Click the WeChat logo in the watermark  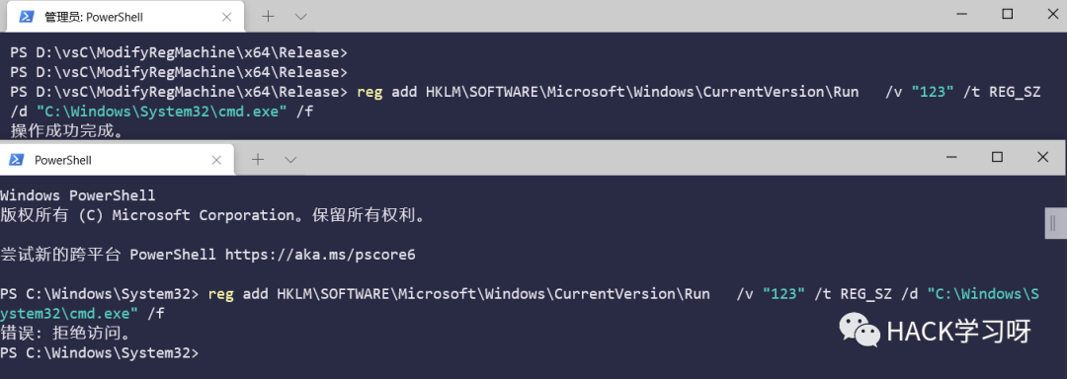click(860, 330)
